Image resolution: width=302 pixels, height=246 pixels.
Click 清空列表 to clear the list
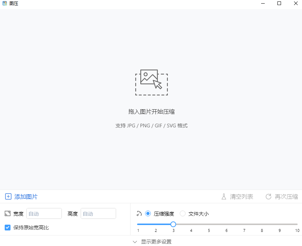(241, 196)
